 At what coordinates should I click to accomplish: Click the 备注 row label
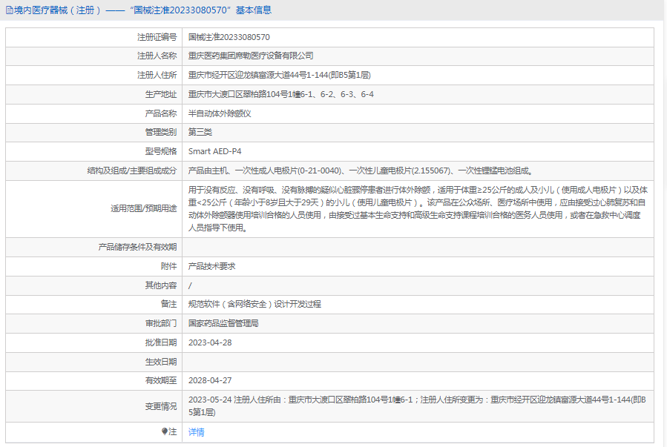(168, 304)
